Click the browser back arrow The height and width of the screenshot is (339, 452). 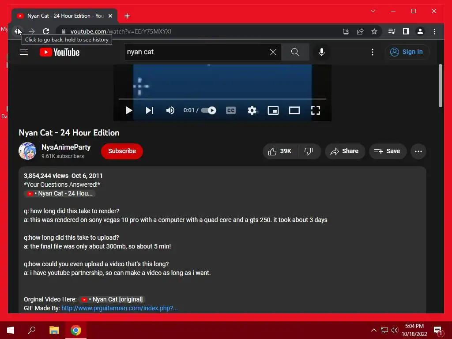tap(18, 31)
